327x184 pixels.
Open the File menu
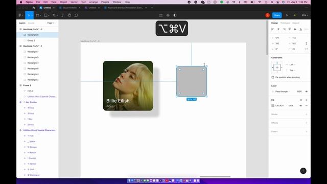click(38, 2)
